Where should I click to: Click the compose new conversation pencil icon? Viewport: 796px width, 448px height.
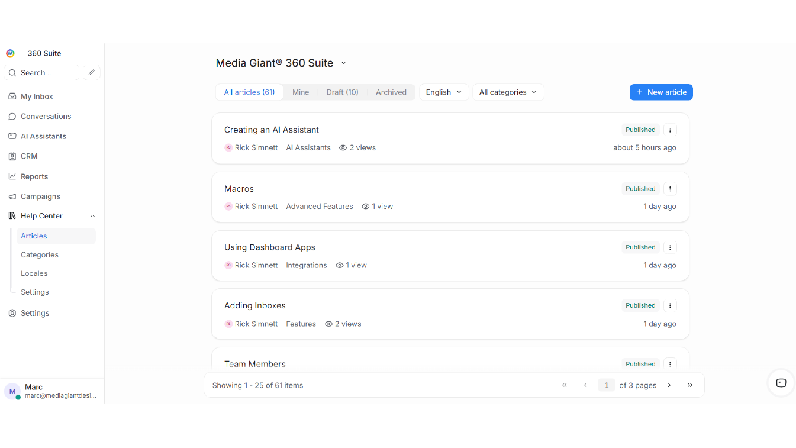pos(91,73)
